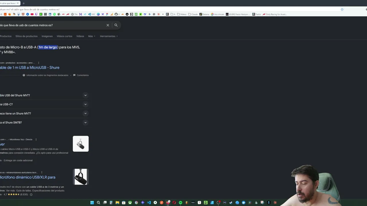Switch to the Imágenes search tab
Viewport: 367px width, 206px height.
pos(47,36)
